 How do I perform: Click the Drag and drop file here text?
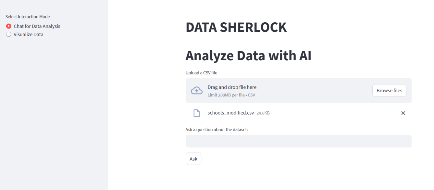(x=232, y=87)
